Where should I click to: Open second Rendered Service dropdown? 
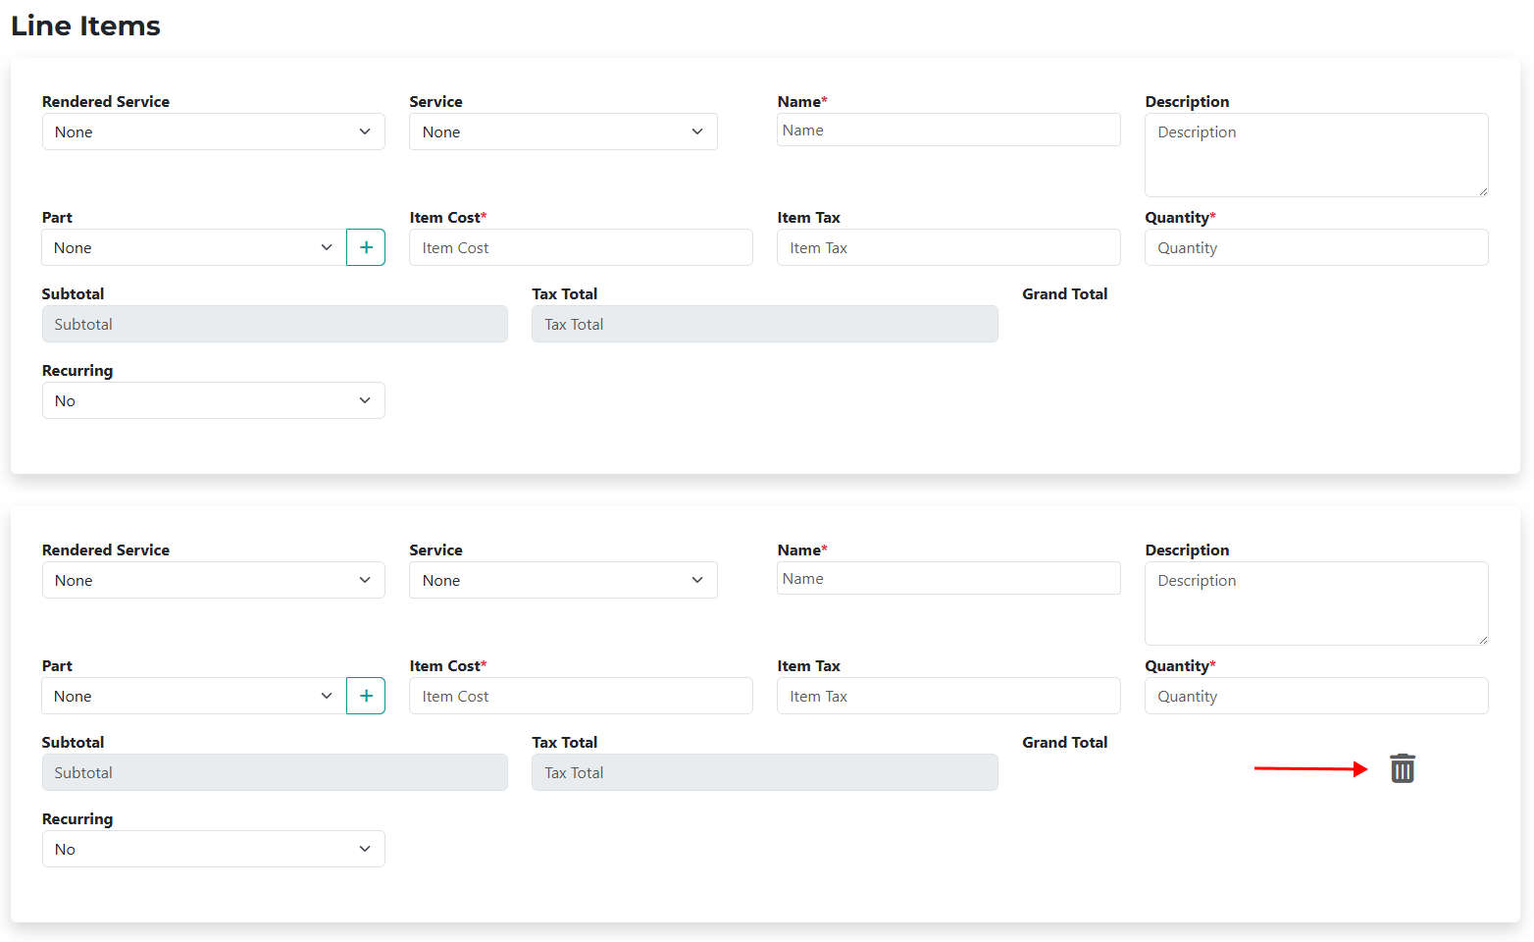[213, 580]
